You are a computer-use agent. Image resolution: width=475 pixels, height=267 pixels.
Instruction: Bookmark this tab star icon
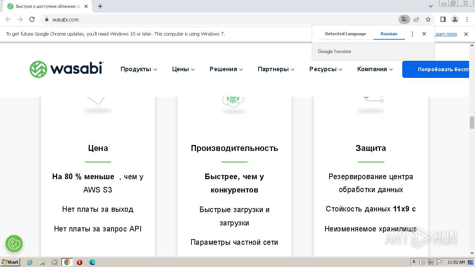click(428, 19)
